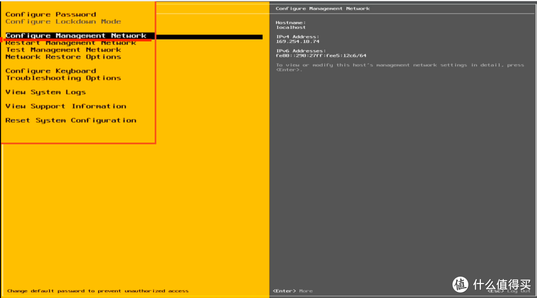Select Configure Password menu entry

51,14
